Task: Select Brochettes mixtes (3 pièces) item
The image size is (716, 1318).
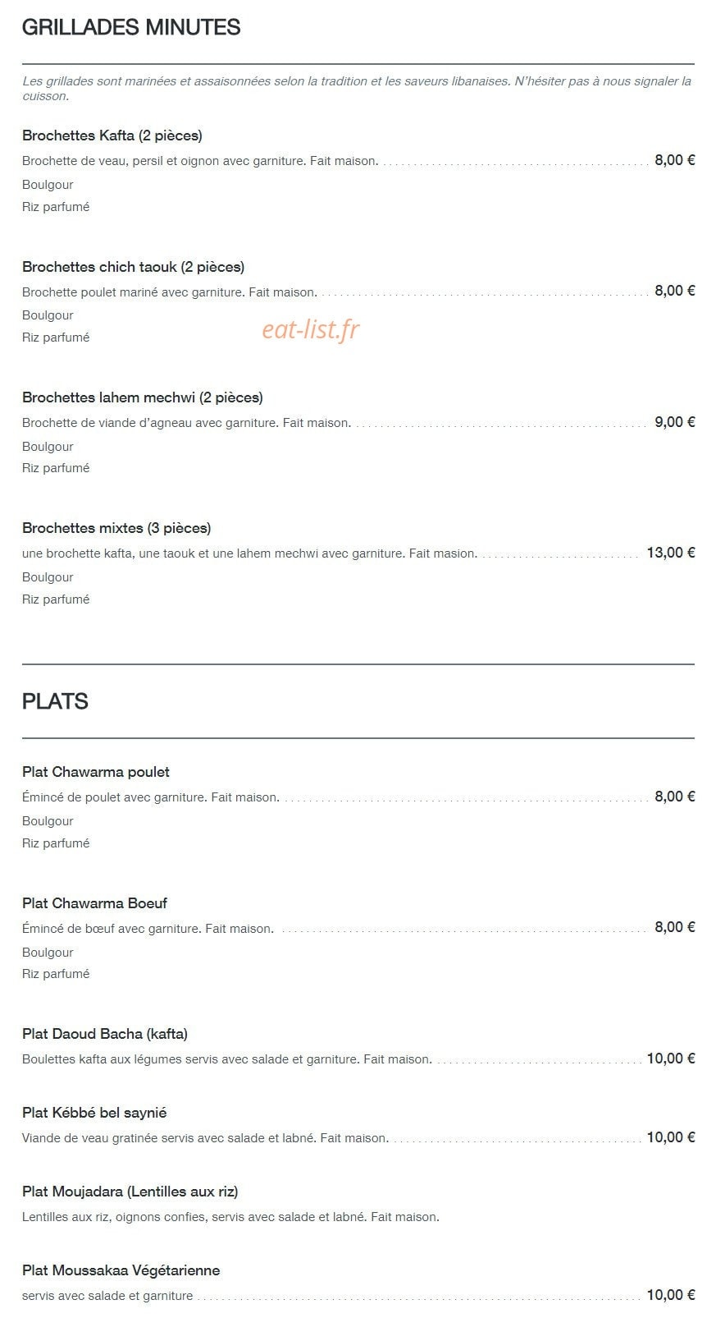Action: 116,528
